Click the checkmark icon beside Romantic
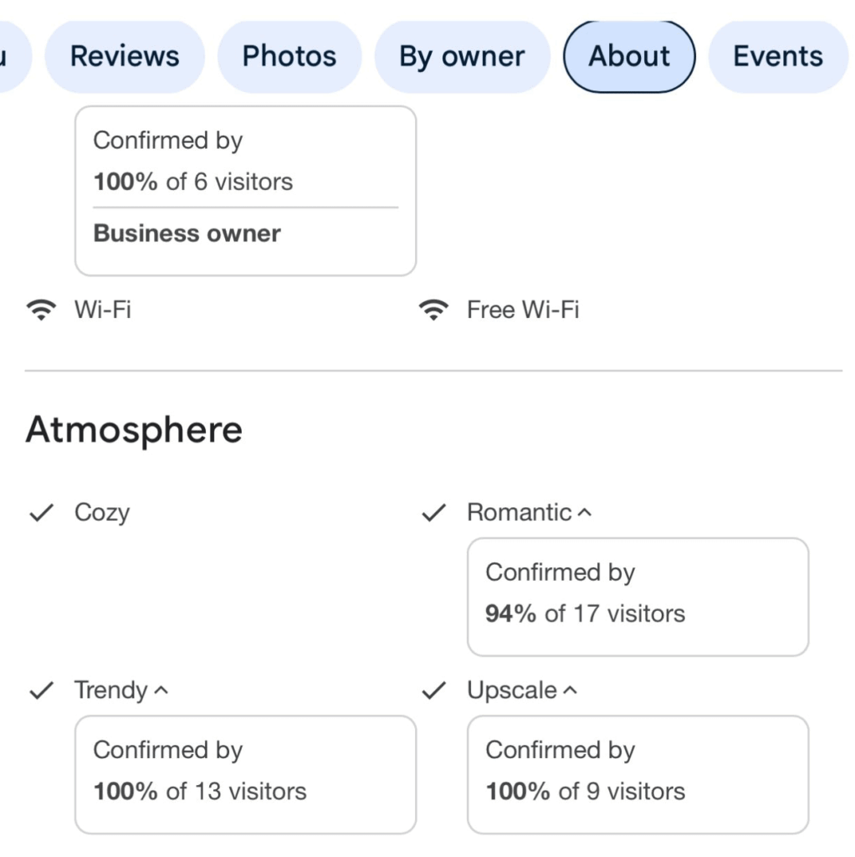This screenshot has height=857, width=855. pyautogui.click(x=433, y=513)
